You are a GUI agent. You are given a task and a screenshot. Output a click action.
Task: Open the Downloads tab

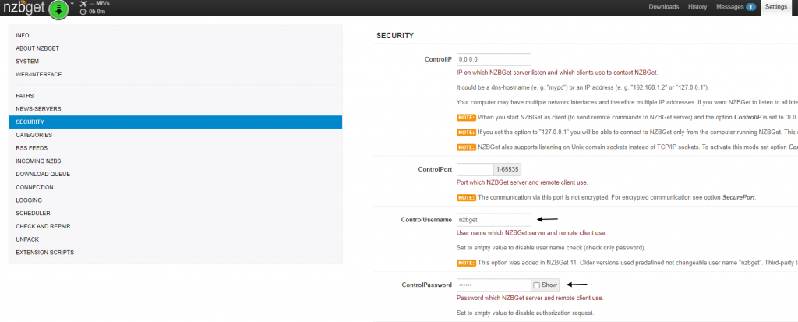point(664,7)
